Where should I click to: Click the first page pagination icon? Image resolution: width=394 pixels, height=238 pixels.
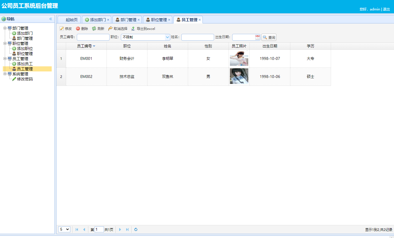(77, 229)
